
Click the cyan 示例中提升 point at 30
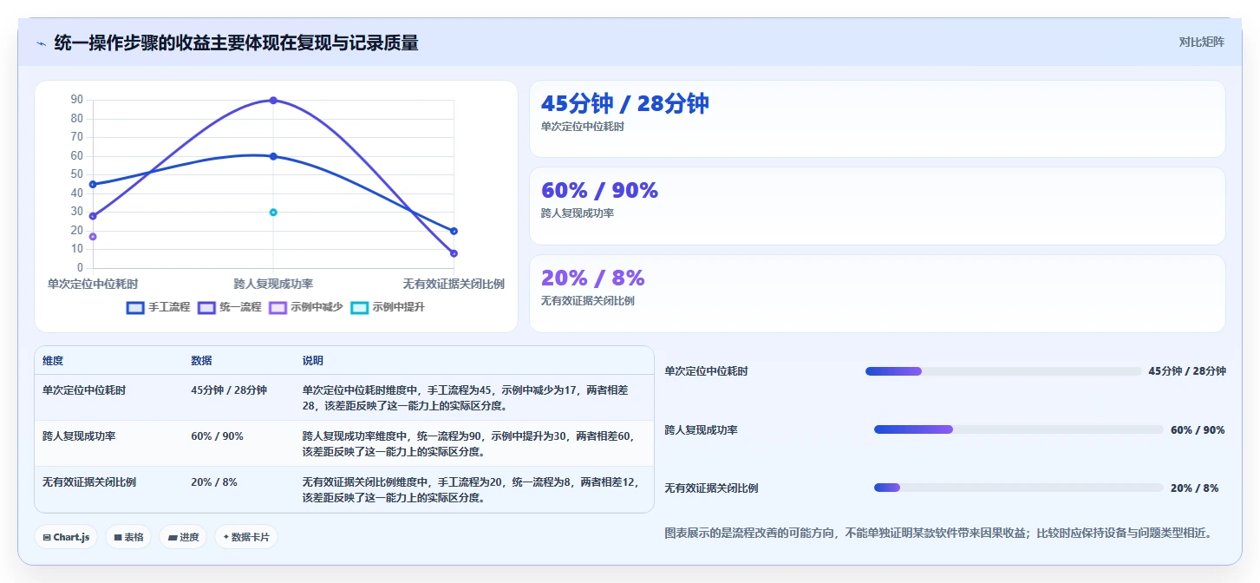(273, 213)
